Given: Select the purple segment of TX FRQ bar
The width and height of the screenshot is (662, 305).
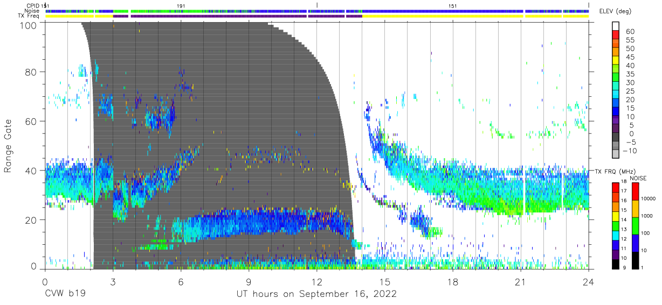Looking at the screenshot, I should 617,253.
